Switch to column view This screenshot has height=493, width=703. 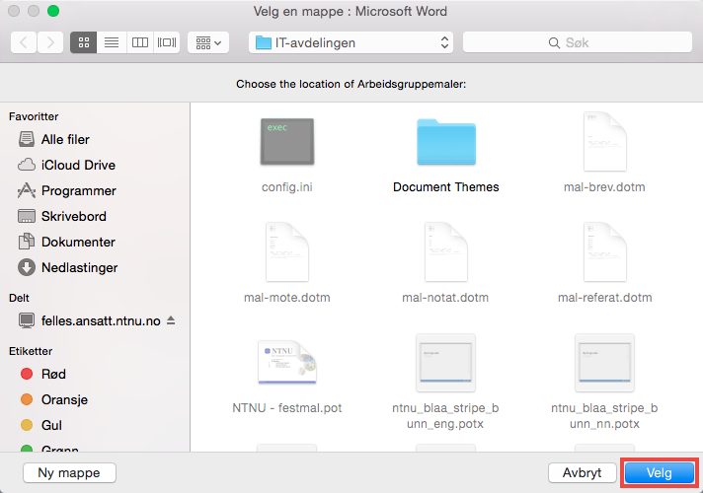click(140, 42)
